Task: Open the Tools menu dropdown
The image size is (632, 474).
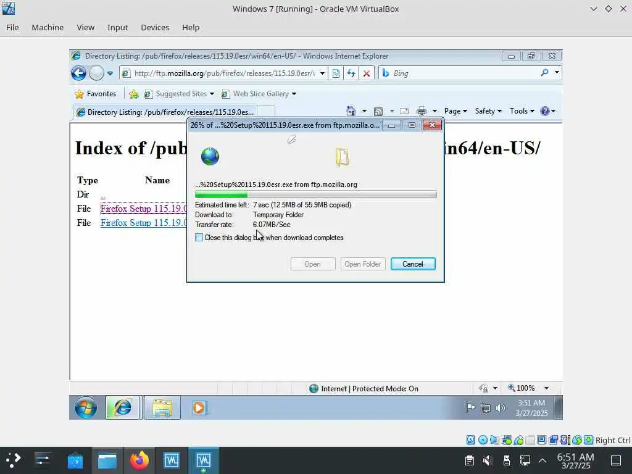Action: pos(522,111)
